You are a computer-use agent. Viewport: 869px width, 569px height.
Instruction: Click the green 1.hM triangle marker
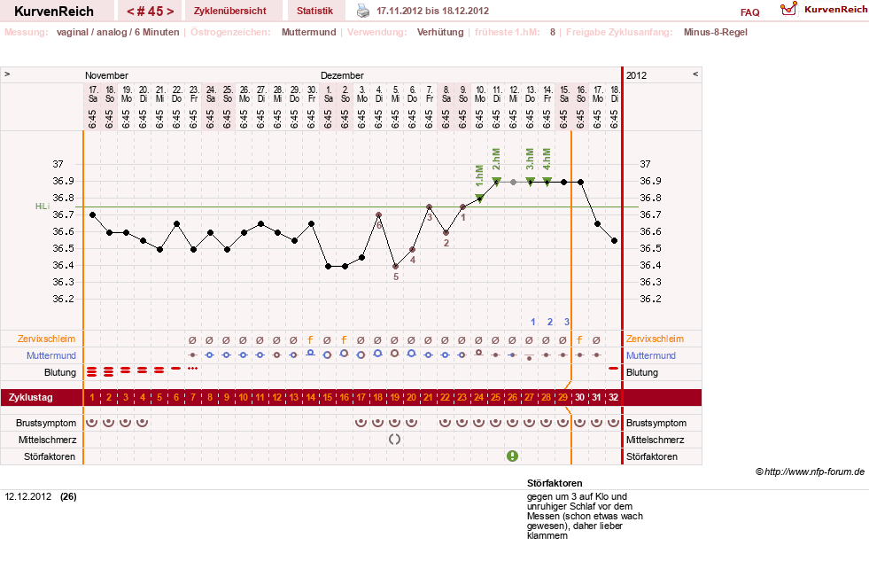[x=479, y=199]
